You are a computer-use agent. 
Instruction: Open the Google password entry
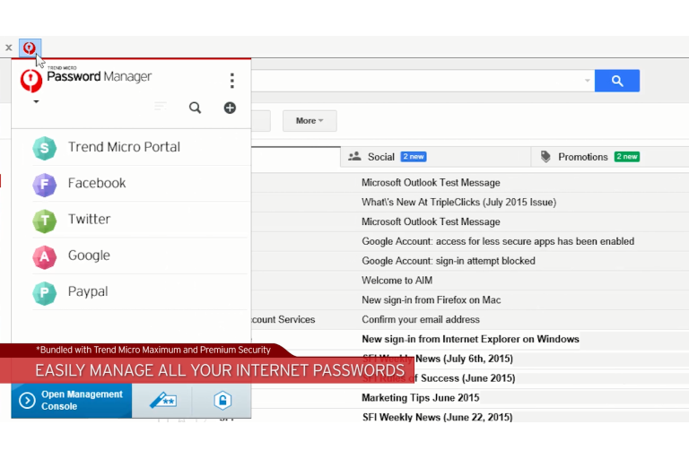[140, 256]
